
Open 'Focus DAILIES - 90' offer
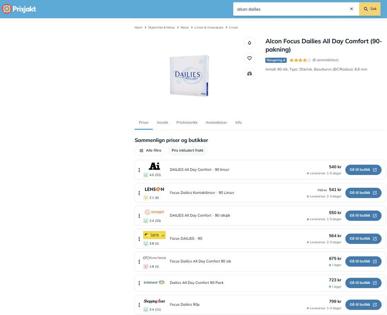pos(186,238)
